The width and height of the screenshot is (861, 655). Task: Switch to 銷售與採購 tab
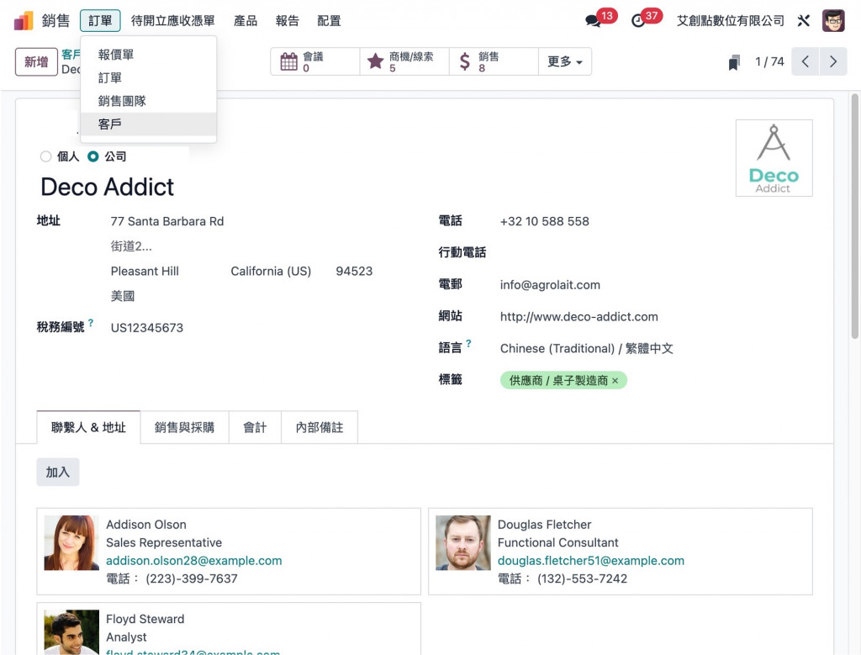(x=184, y=427)
